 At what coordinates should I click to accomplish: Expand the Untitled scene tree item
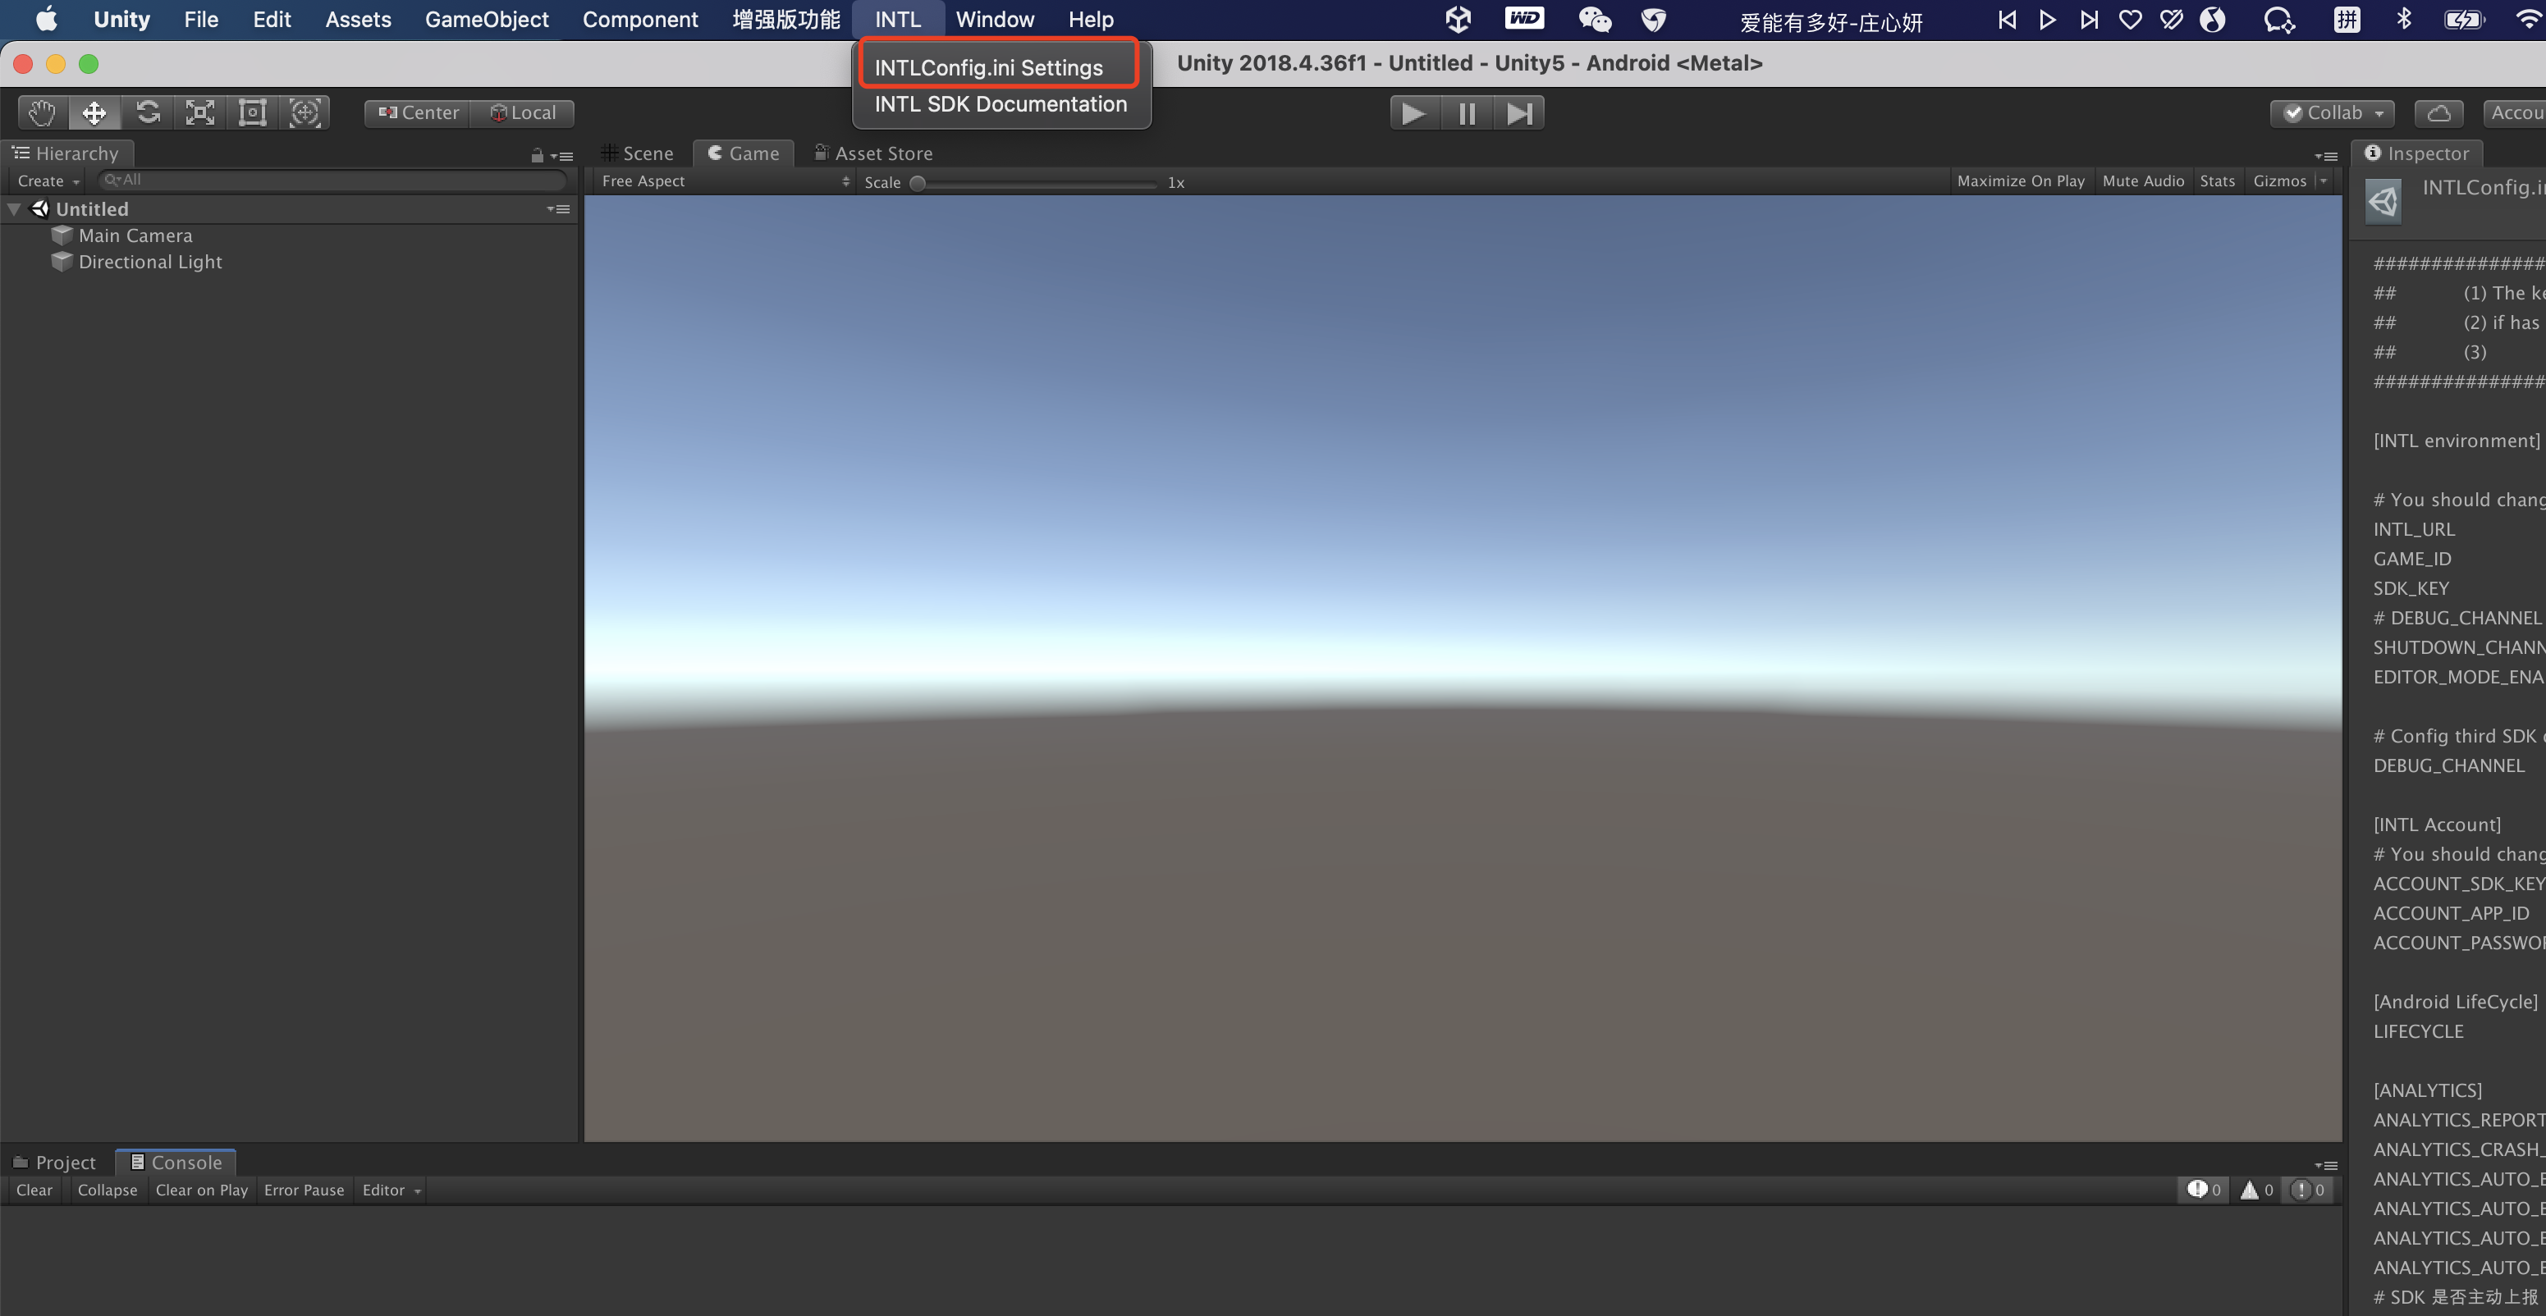[x=16, y=207]
